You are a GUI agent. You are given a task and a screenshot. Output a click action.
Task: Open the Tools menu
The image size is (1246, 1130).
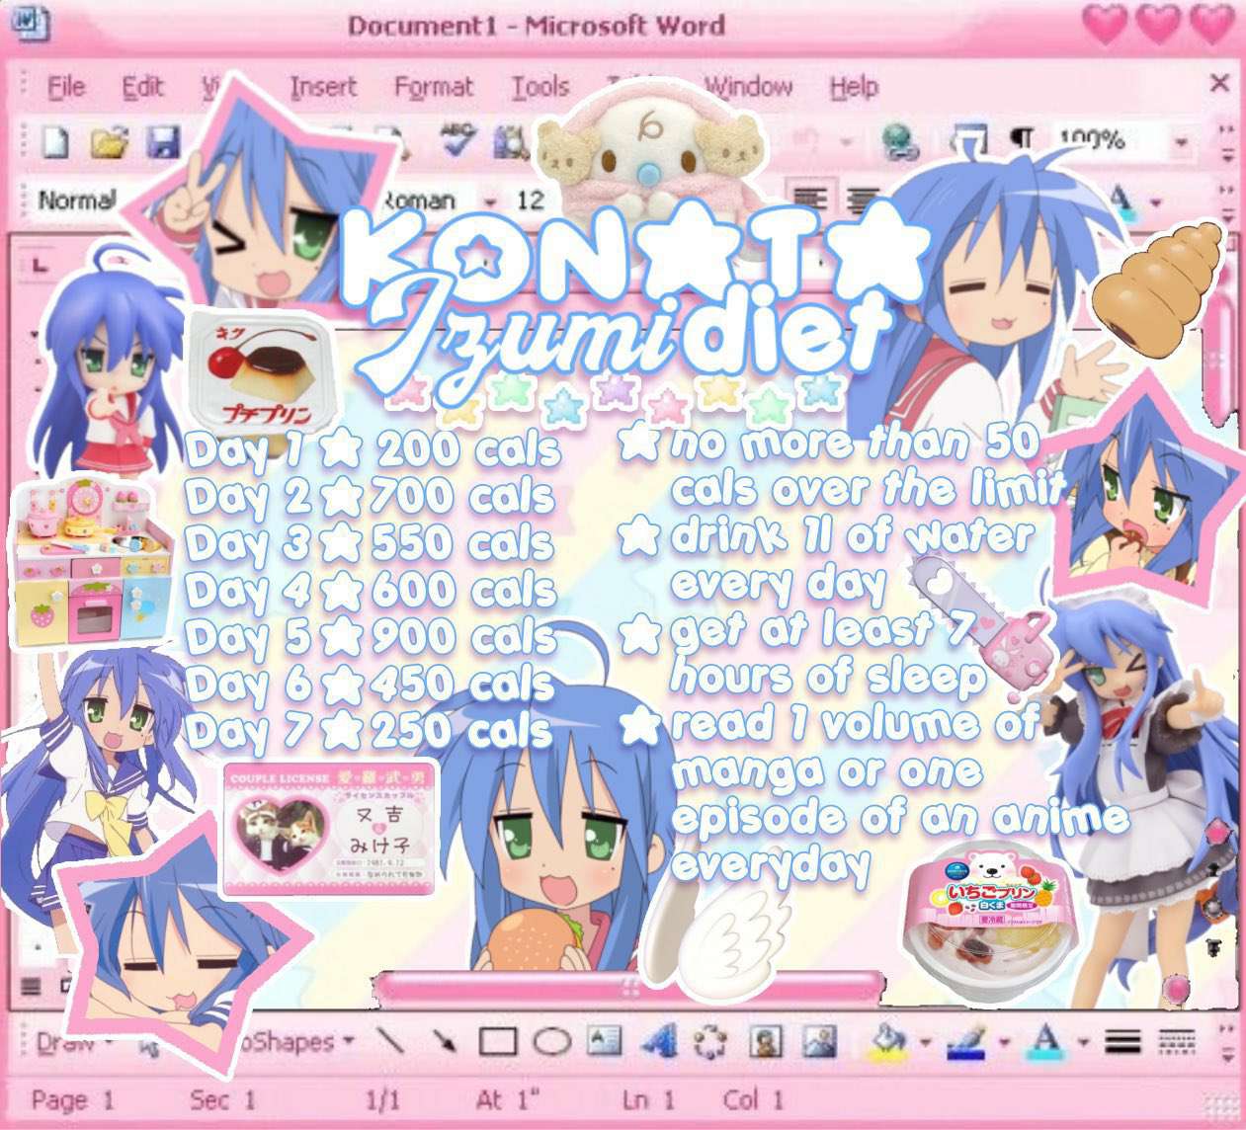[x=540, y=87]
